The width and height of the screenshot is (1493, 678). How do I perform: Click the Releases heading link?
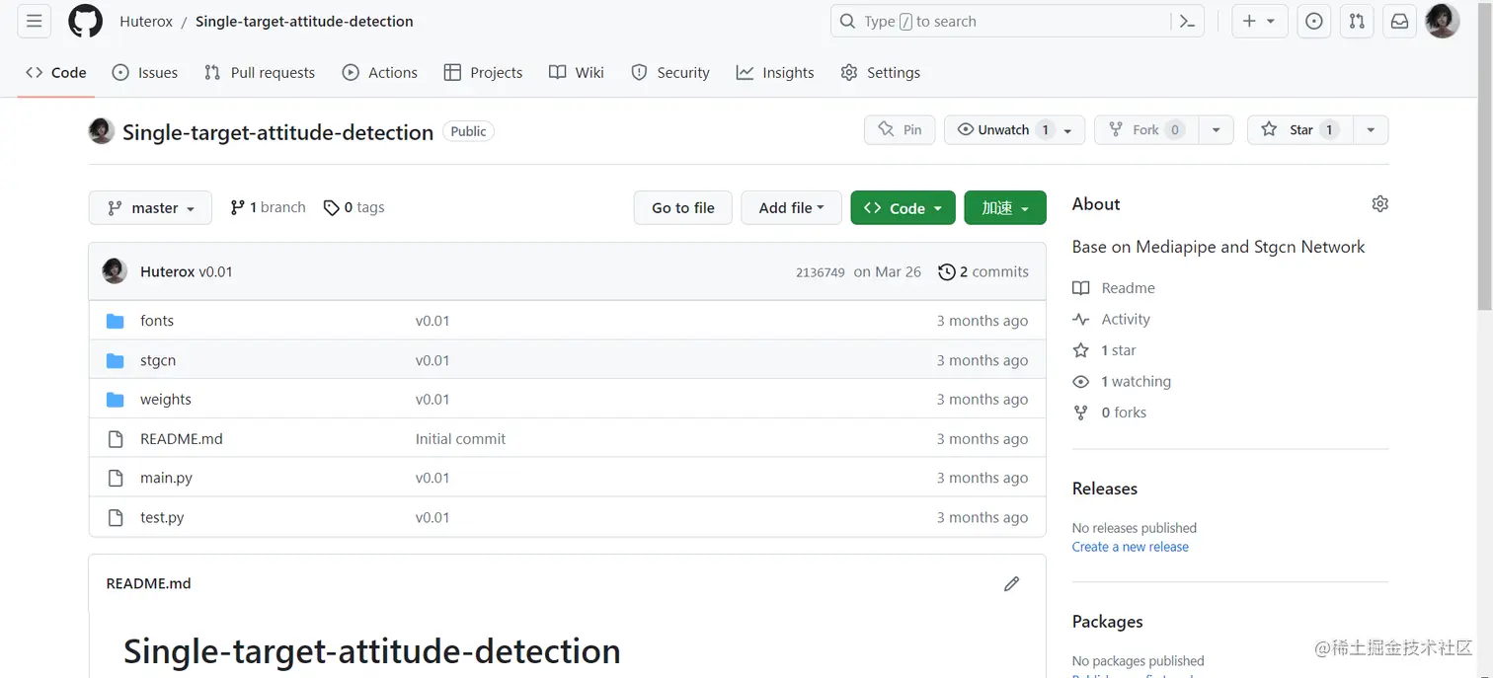tap(1105, 489)
